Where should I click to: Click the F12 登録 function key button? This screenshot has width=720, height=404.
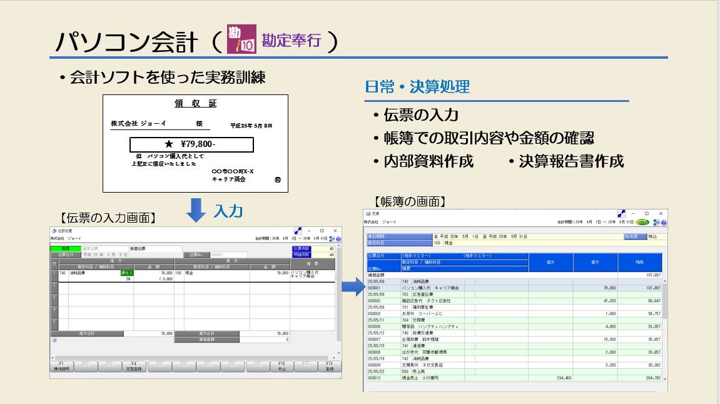click(330, 366)
